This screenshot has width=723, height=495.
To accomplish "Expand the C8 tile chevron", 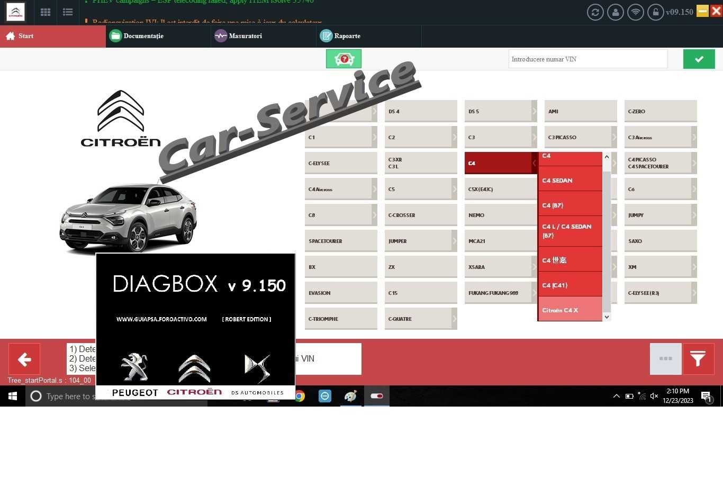I will [x=374, y=215].
